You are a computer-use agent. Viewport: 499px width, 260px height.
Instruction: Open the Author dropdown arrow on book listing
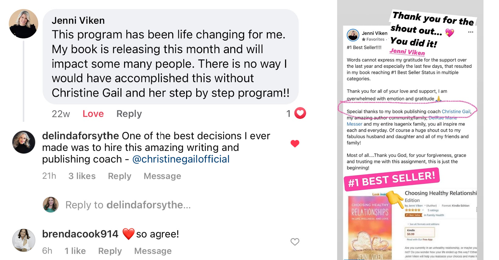425,206
